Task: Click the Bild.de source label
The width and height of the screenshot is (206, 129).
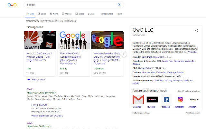Action: (64, 69)
